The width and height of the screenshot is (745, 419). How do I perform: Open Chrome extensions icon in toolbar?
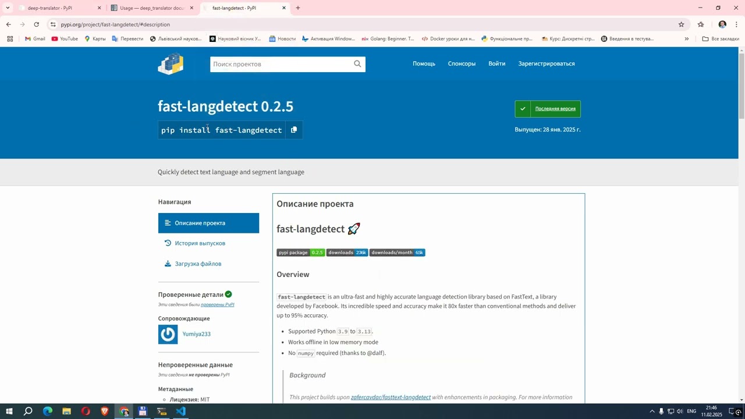pos(701,24)
